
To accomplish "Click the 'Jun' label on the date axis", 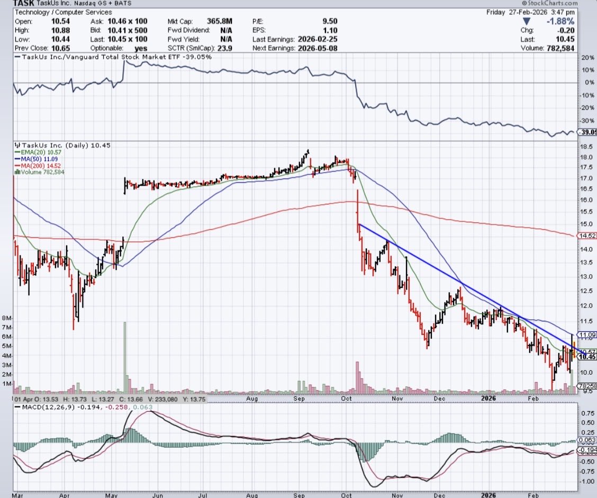I will click(157, 495).
